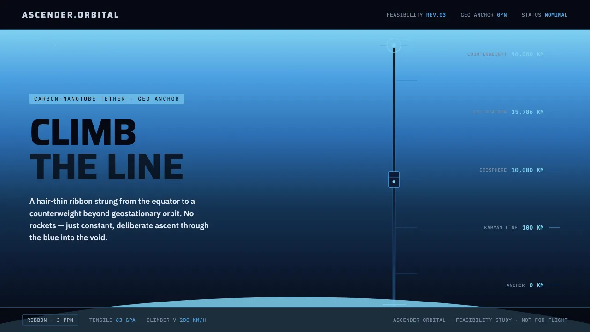Select the FEASIBILITY REV.03 header label
This screenshot has height=332, width=590.
click(416, 15)
